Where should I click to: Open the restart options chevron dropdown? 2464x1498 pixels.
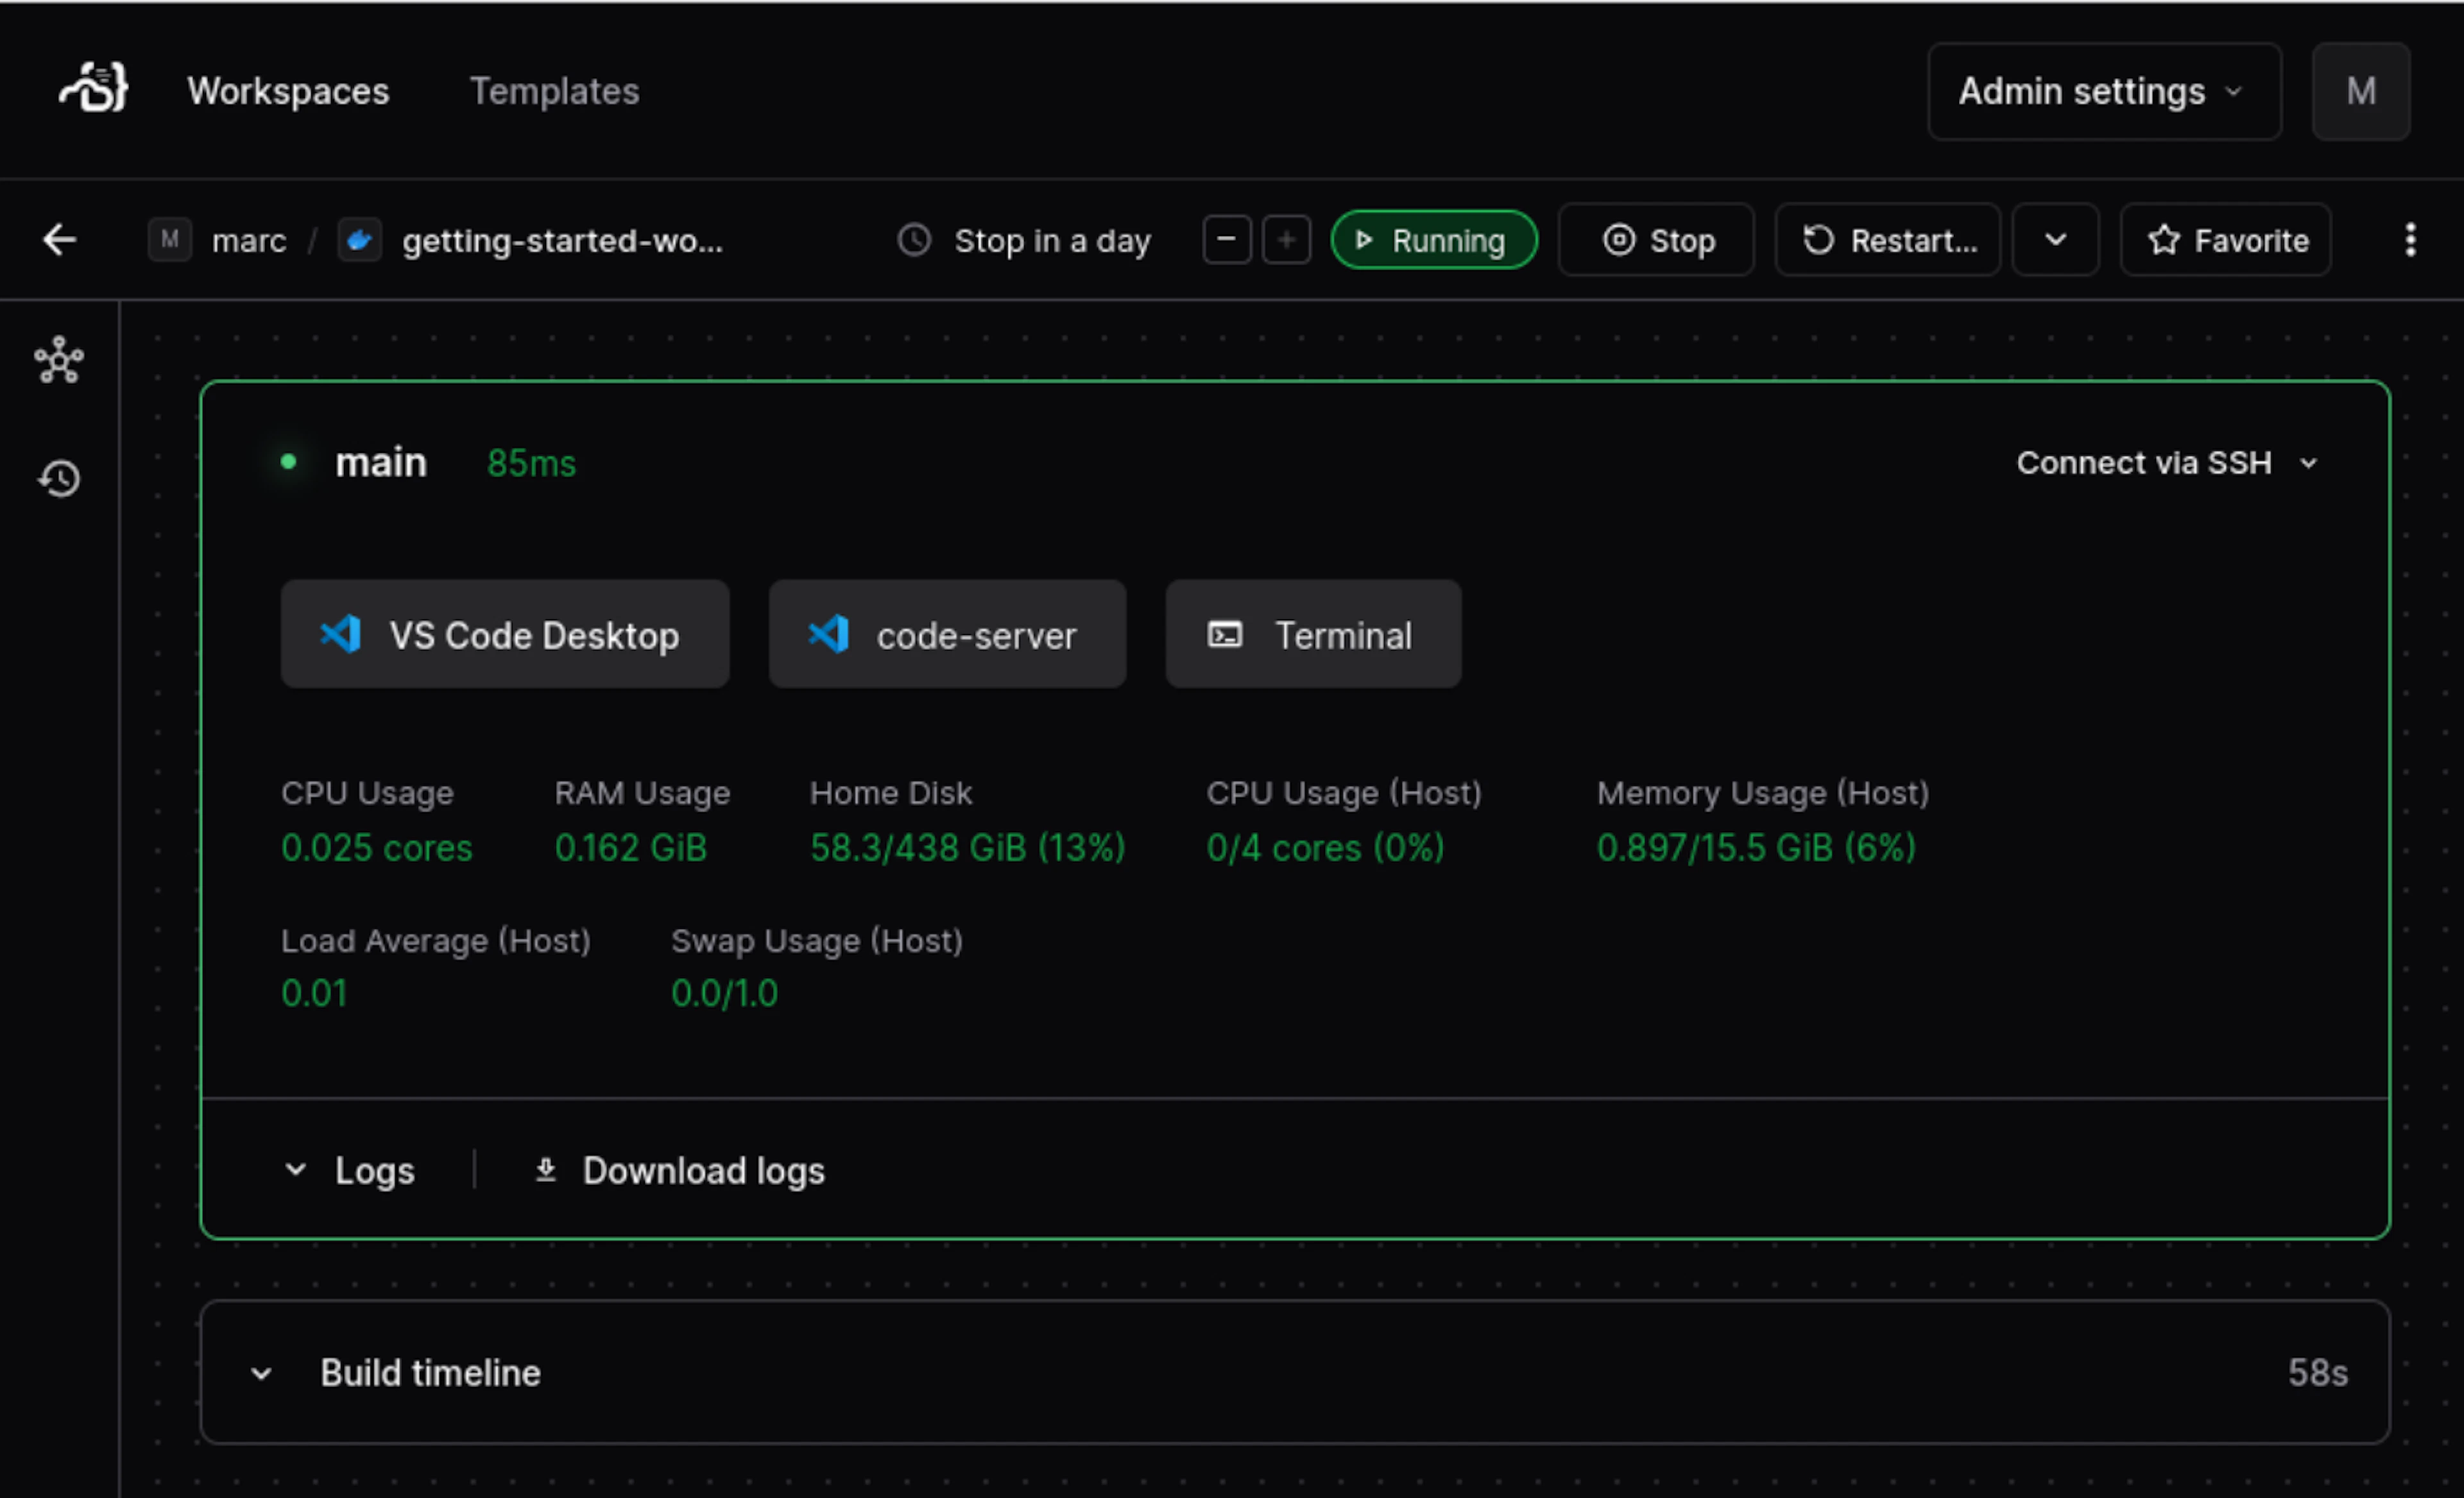(x=2055, y=240)
